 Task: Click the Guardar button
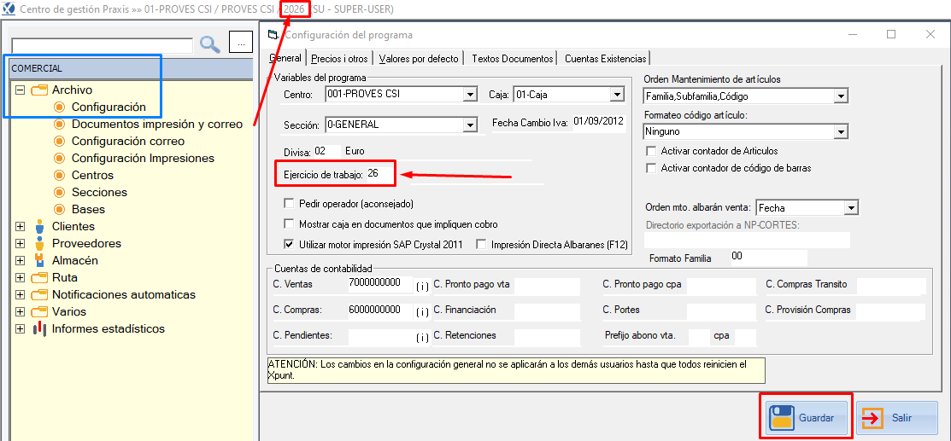(x=806, y=417)
